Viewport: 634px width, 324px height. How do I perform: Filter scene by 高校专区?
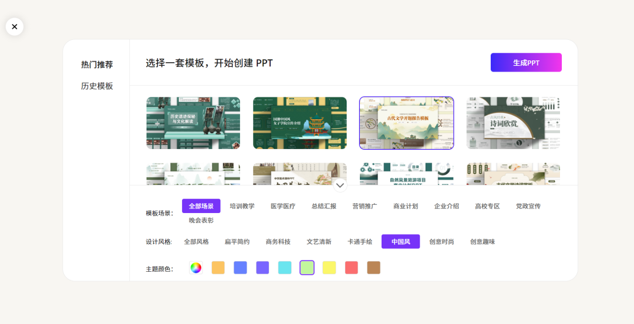pyautogui.click(x=487, y=206)
